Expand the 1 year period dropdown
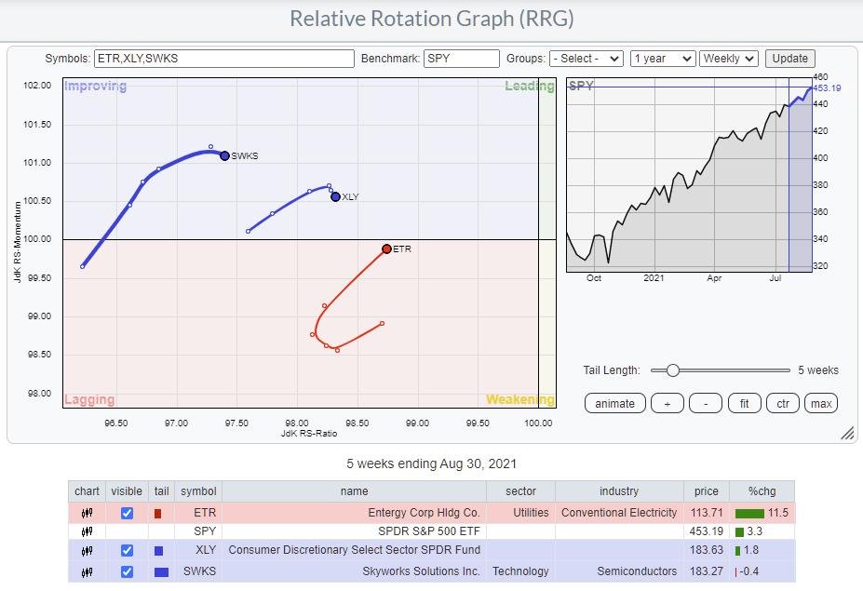Image resolution: width=863 pixels, height=591 pixels. 662,59
